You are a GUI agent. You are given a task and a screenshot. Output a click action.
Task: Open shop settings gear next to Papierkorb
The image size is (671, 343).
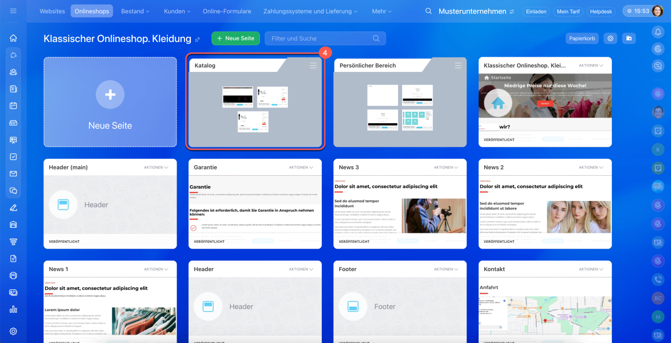coord(610,38)
